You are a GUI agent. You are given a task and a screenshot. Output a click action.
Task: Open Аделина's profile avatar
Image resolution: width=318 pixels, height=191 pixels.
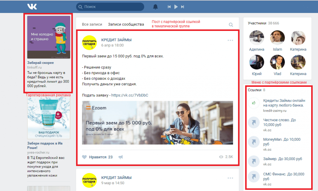click(257, 38)
